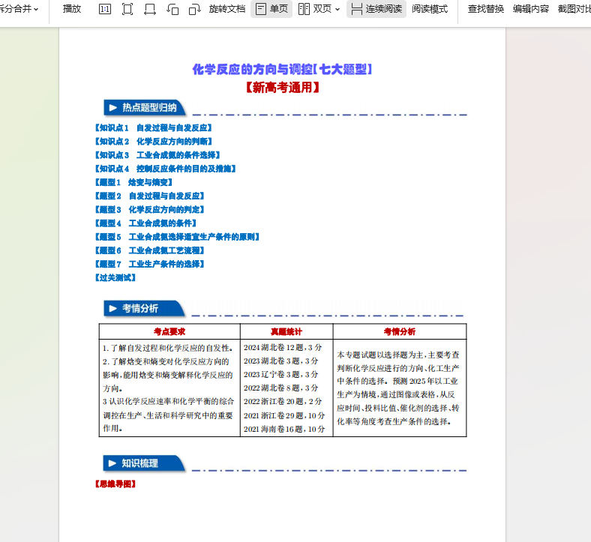The image size is (591, 542).
Task: Open the split/merge (拆分合并) dropdown
Action: pos(19,9)
